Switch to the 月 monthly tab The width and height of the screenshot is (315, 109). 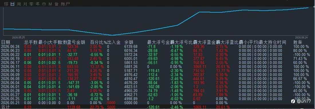[x=25, y=4]
